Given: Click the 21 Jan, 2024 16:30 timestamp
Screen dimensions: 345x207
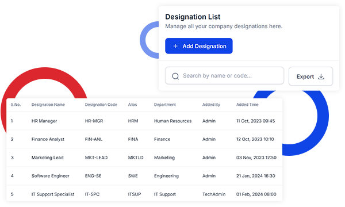Looking at the screenshot, I should [x=256, y=176].
